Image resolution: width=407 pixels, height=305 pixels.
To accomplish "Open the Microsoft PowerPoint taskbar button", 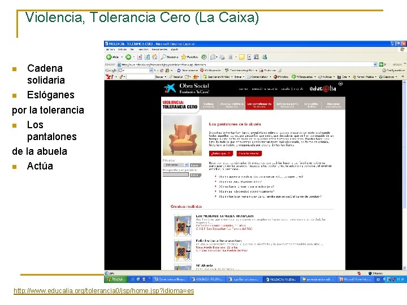I will pos(356,280).
